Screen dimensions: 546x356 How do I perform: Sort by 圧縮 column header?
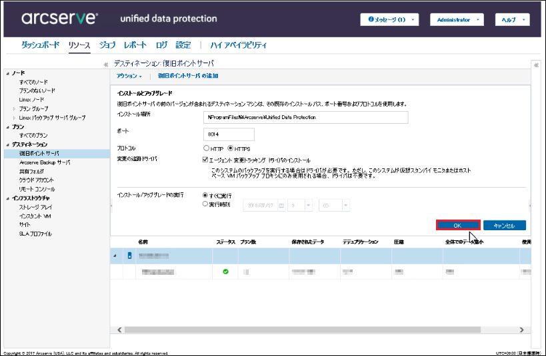tap(399, 242)
